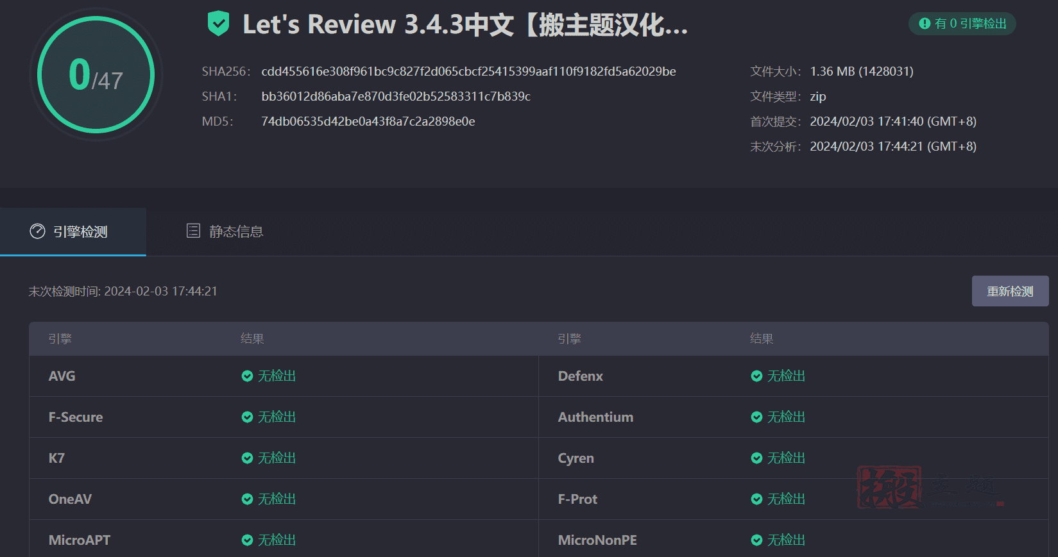Click the green check icon for MicroAPT
The height and width of the screenshot is (557, 1058).
247,540
